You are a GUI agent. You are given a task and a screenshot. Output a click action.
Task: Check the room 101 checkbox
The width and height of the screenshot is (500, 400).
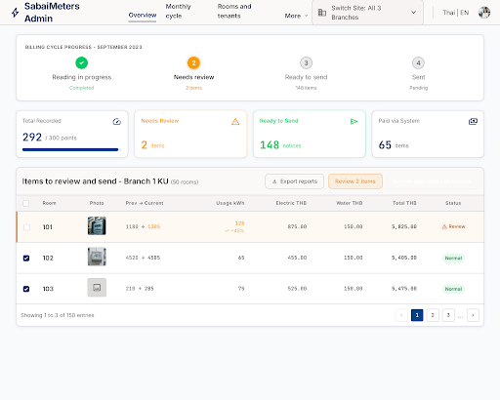point(27,227)
